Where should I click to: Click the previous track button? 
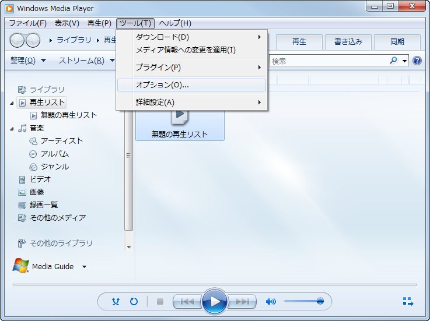[x=187, y=302]
